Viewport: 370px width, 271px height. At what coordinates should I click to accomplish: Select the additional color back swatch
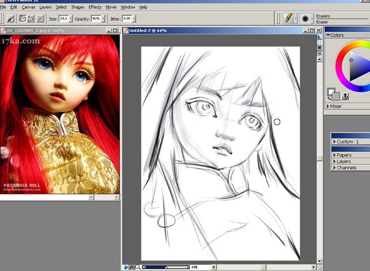click(x=336, y=96)
